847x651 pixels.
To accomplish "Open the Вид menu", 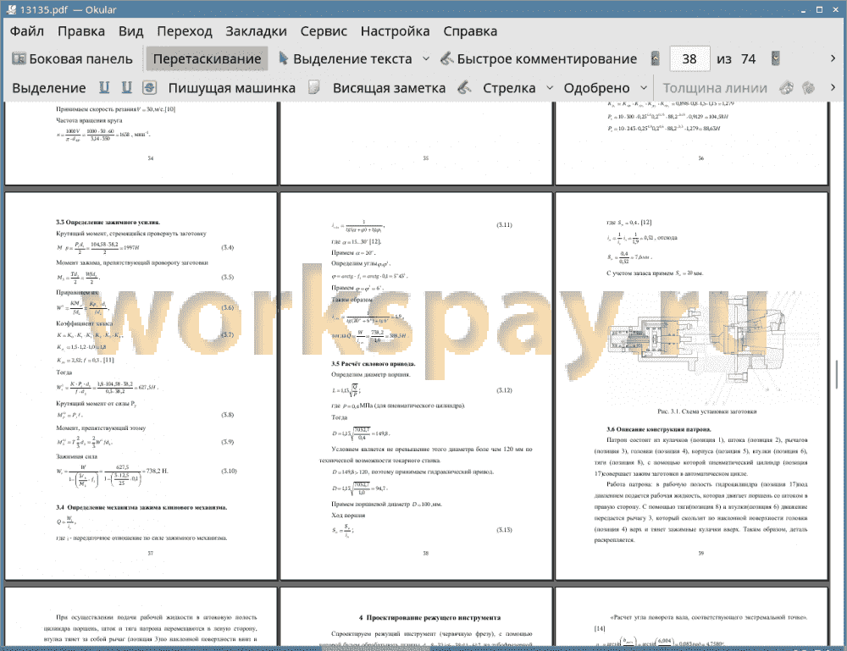I will coord(130,31).
